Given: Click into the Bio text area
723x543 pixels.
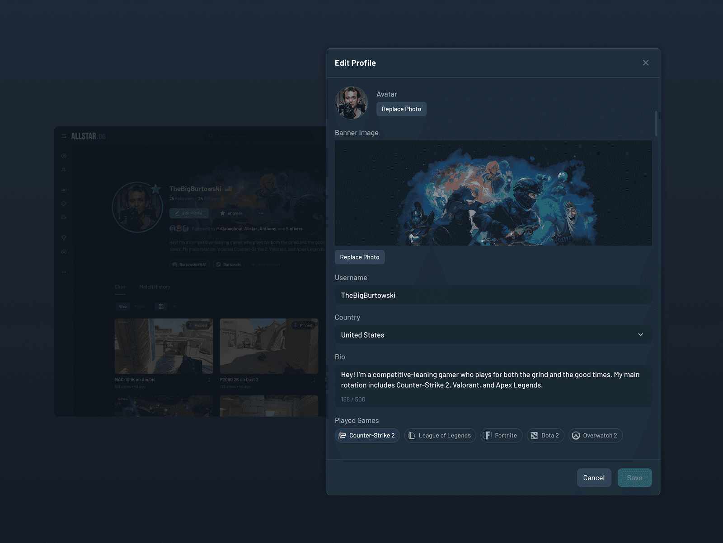Looking at the screenshot, I should tap(493, 386).
